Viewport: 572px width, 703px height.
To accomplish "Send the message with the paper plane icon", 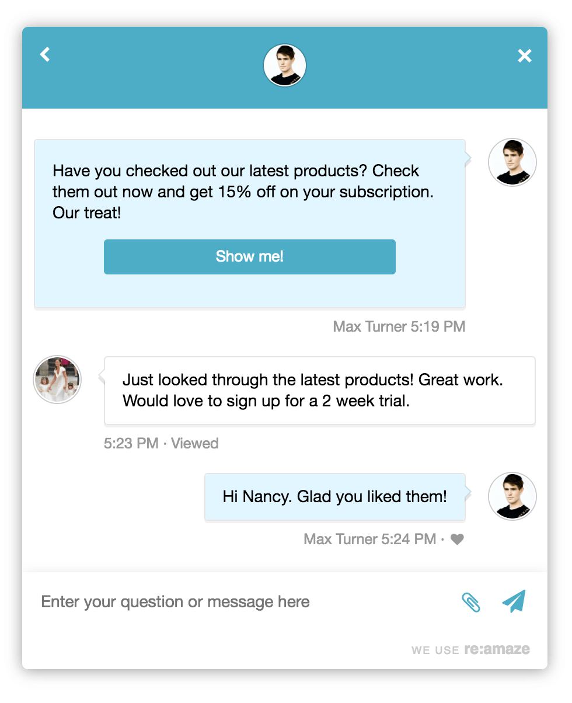I will tap(514, 601).
